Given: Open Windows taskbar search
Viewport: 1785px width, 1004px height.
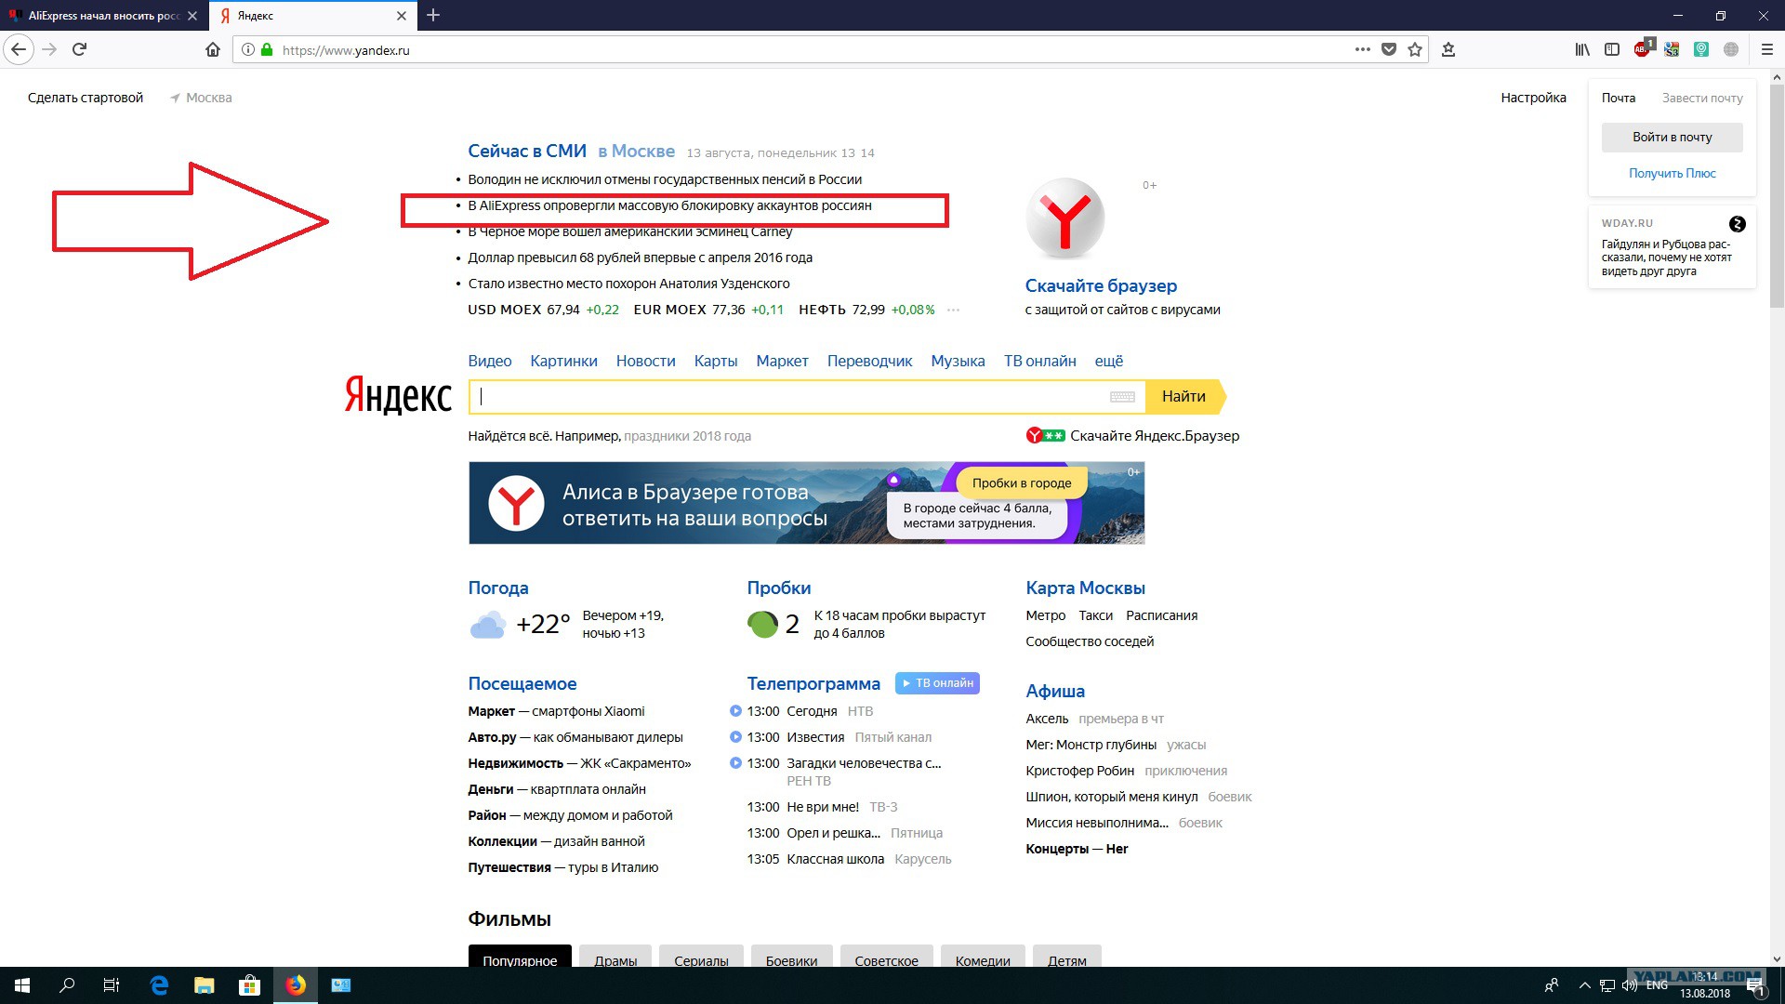Looking at the screenshot, I should [67, 985].
